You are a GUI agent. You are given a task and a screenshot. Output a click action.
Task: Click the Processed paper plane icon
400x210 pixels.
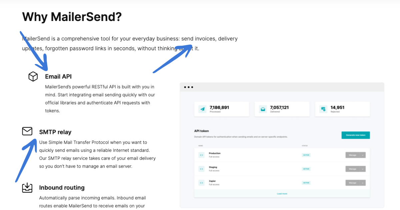[202, 109]
